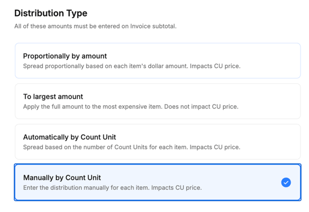Click description 'Apply the full amount to the most expensive item'
Viewport: 309px width, 212px height.
coord(93,106)
